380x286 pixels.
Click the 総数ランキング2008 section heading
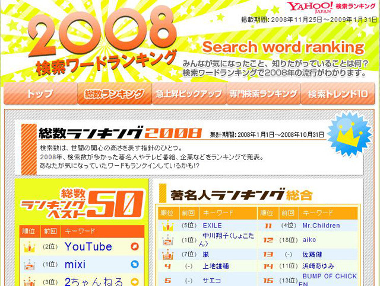(x=120, y=133)
